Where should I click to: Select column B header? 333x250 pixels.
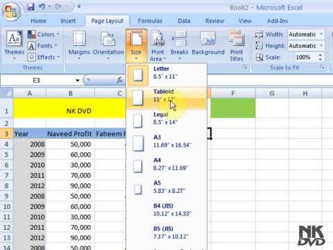(x=71, y=93)
